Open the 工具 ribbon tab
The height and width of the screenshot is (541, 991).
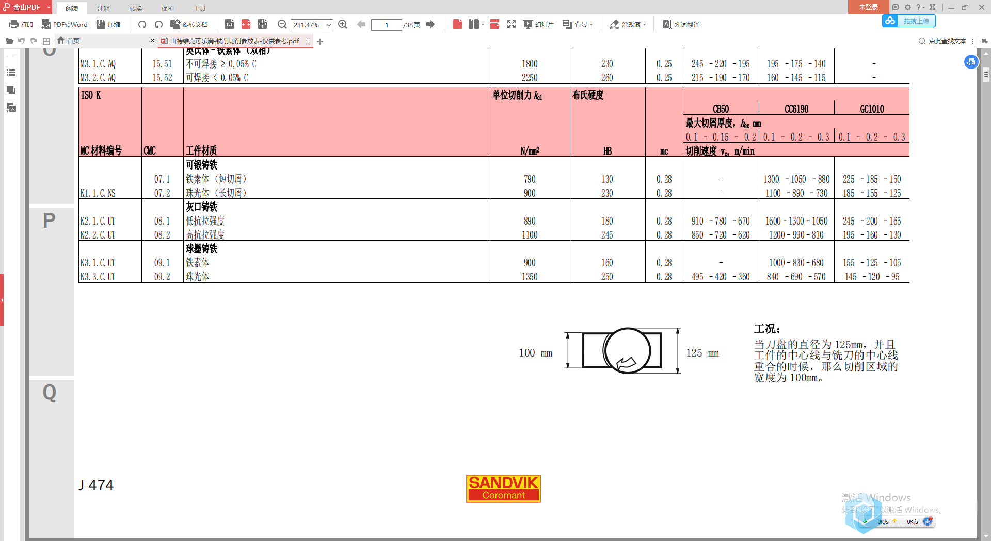point(200,8)
